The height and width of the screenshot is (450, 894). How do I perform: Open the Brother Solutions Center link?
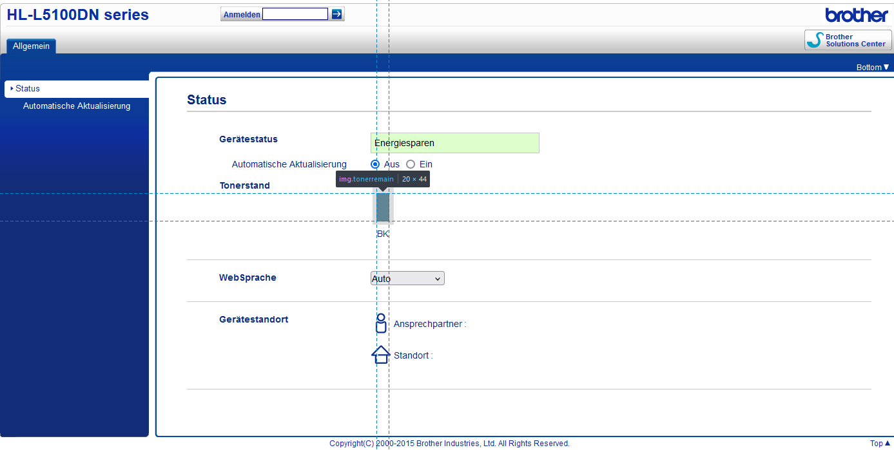coord(848,40)
